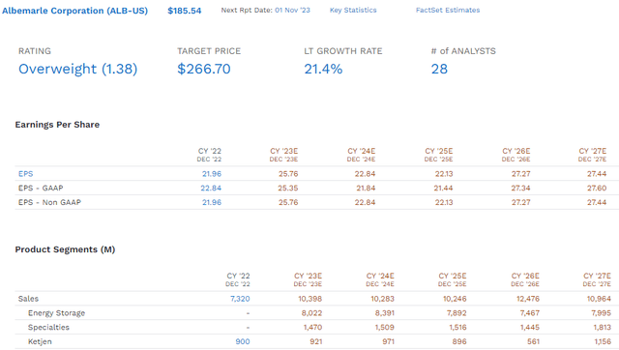Open the Albemarle Corporation (ALB-US) company link
The height and width of the screenshot is (350, 619).
pos(74,11)
